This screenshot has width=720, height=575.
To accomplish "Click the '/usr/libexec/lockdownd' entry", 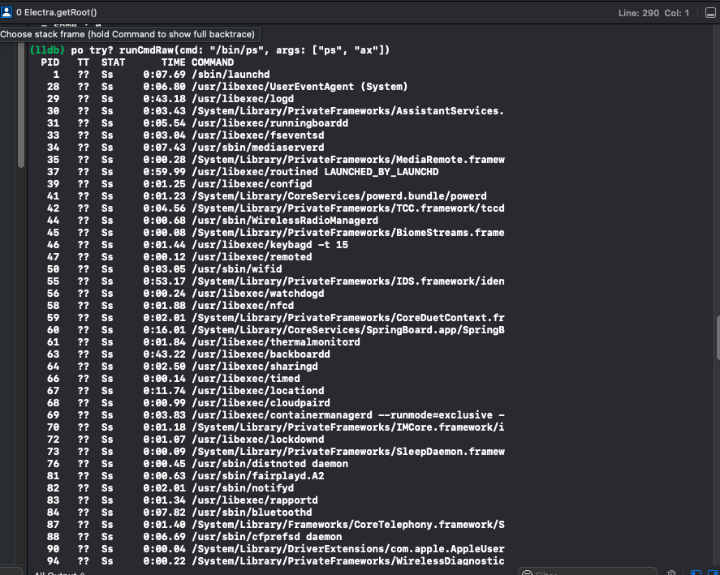I will click(258, 440).
